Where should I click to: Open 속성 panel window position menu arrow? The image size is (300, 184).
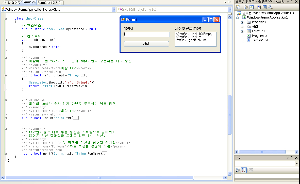(x=288, y=158)
